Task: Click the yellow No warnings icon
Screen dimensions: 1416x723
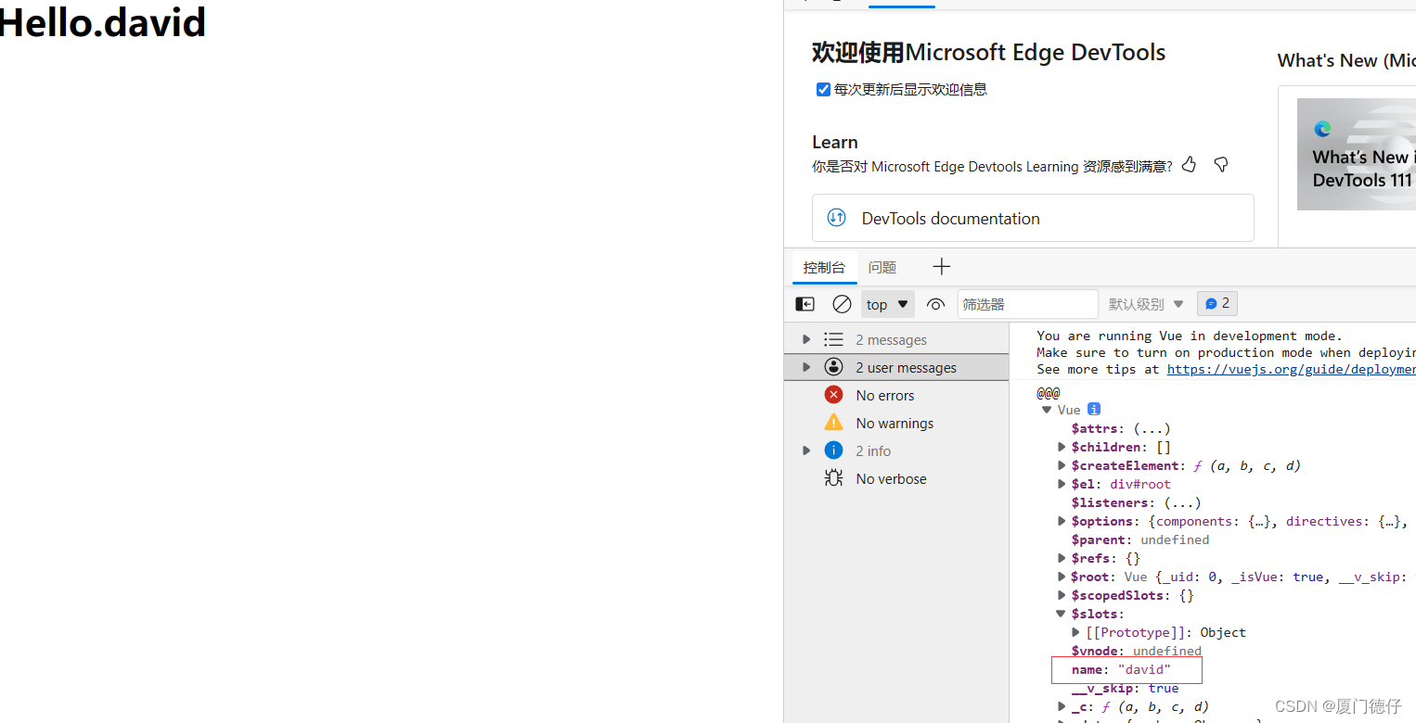Action: [833, 423]
